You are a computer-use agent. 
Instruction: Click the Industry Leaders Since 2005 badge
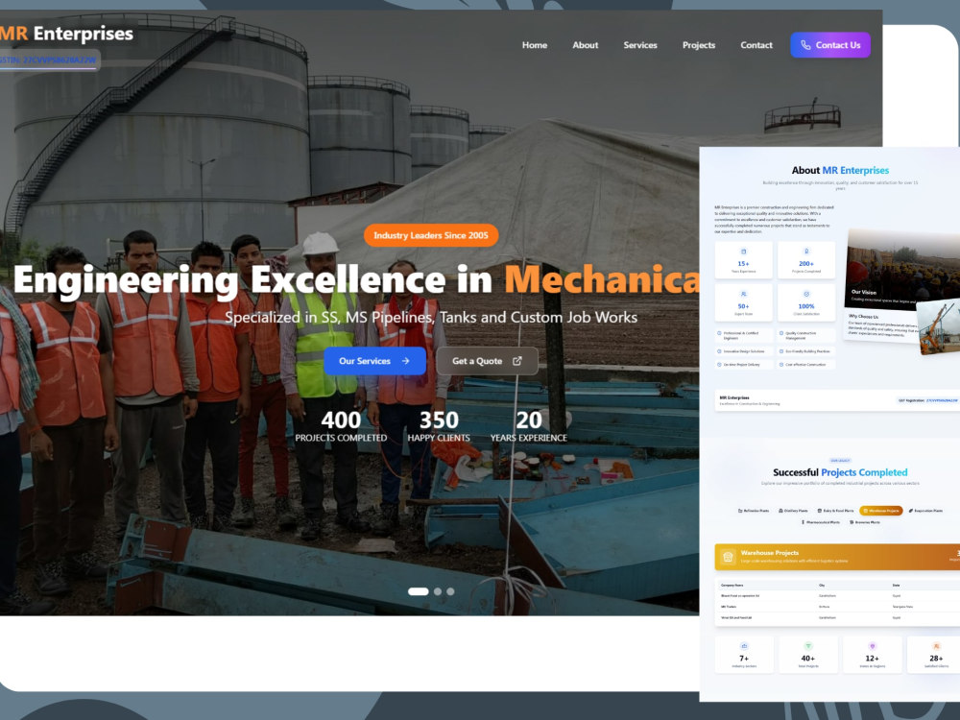(x=431, y=235)
